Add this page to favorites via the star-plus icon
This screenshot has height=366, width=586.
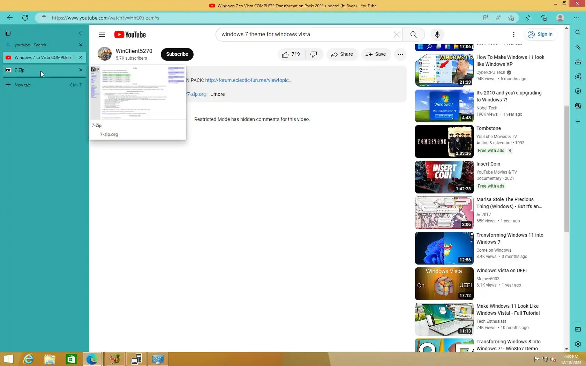(x=511, y=18)
